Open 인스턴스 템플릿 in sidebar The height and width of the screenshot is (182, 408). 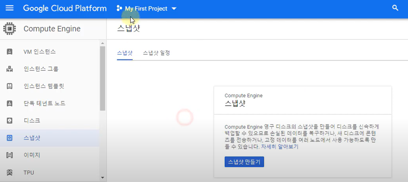[x=50, y=86]
